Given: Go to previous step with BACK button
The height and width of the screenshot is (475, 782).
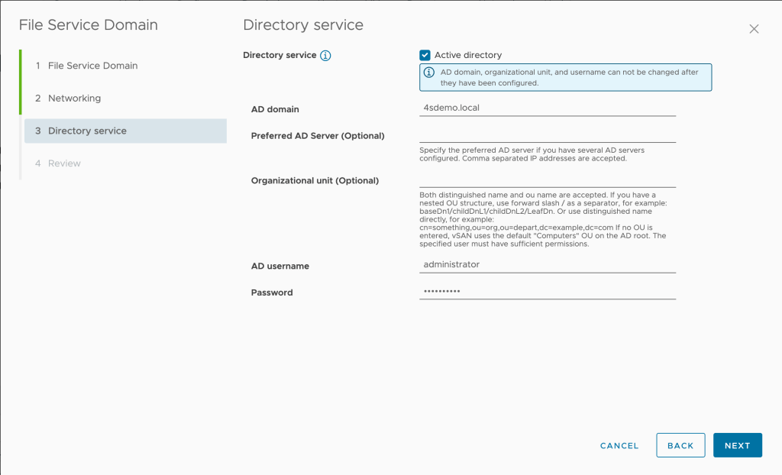Looking at the screenshot, I should pos(680,445).
